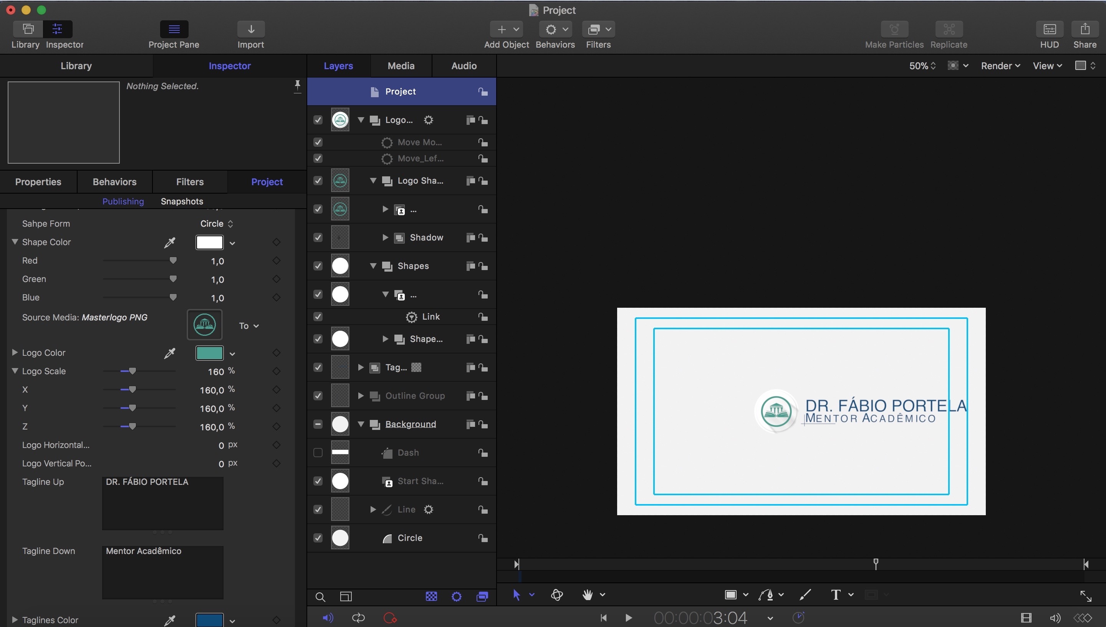Click the layers list search icon
The height and width of the screenshot is (627, 1106).
coord(320,597)
